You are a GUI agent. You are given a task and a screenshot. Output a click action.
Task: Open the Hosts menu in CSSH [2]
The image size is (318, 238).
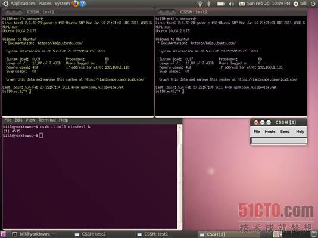270,132
